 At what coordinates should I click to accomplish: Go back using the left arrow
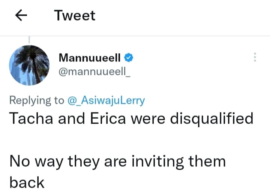21,15
